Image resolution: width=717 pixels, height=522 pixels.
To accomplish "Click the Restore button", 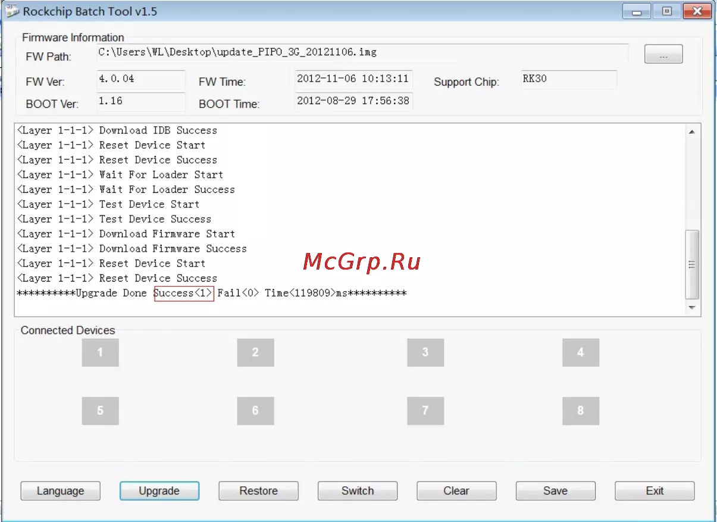I will pyautogui.click(x=258, y=491).
